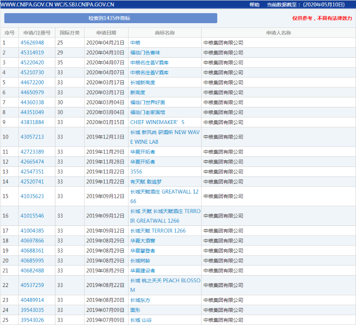
Task: Click the 国际分类 column header
Action: 69,33
